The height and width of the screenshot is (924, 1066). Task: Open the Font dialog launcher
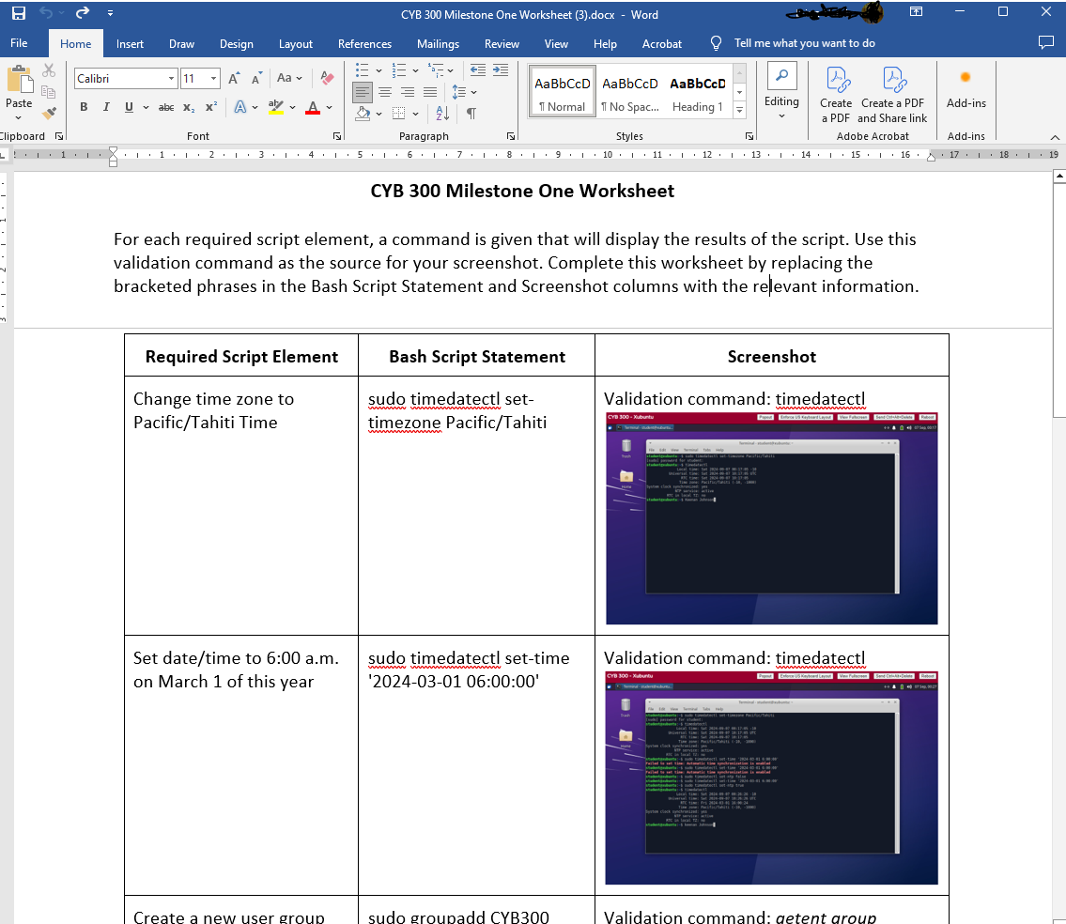[x=336, y=136]
